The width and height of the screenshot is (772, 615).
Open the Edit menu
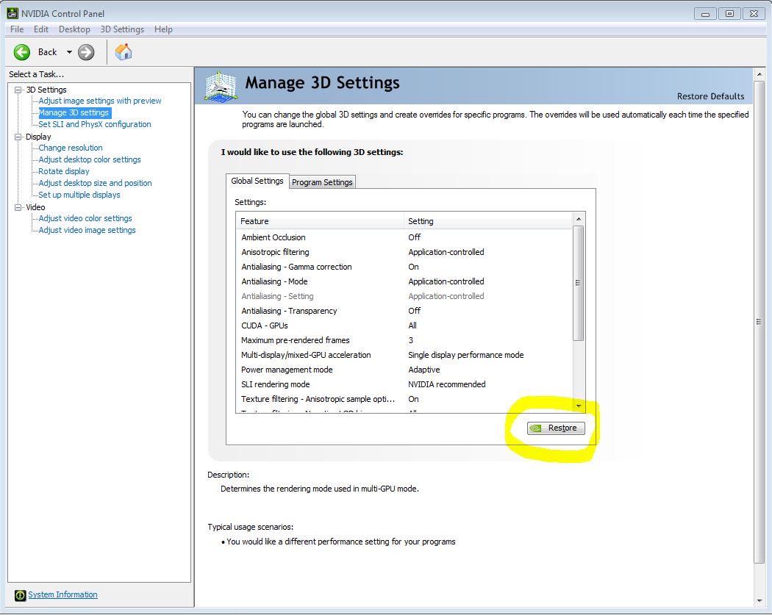41,29
